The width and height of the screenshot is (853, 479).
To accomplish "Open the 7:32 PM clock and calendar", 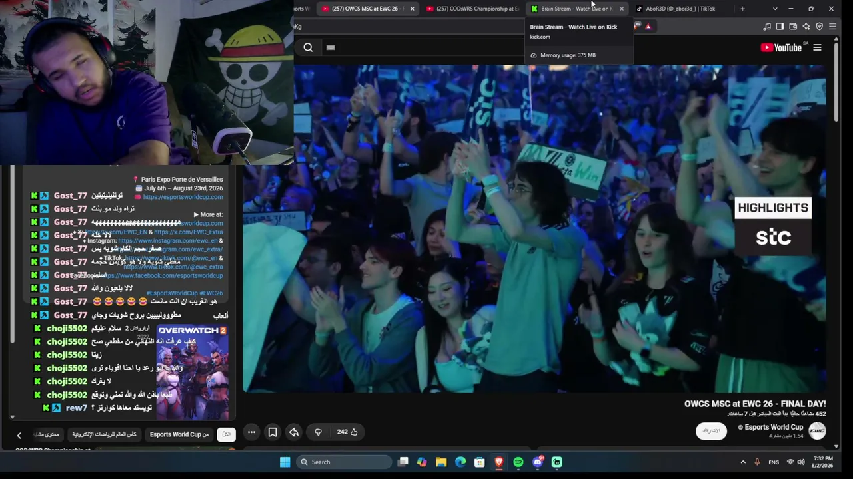I will tap(824, 462).
